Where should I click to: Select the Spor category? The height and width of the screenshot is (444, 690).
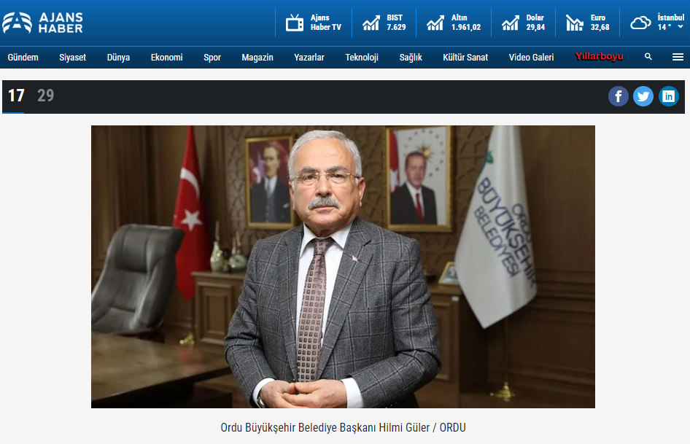tap(212, 58)
